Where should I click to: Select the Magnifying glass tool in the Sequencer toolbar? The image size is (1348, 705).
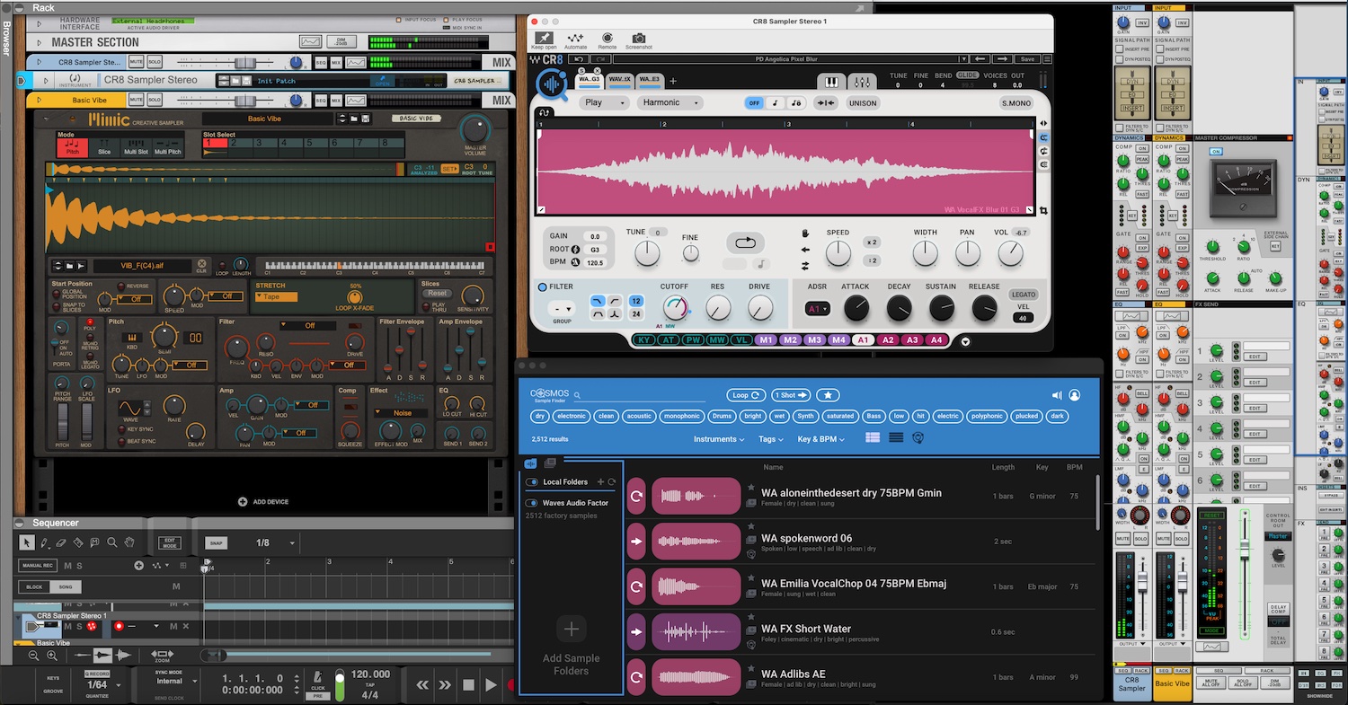tap(112, 542)
